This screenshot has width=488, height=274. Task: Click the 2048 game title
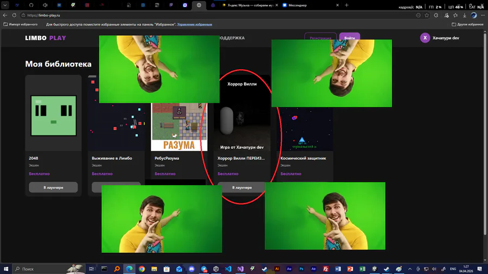(x=33, y=158)
